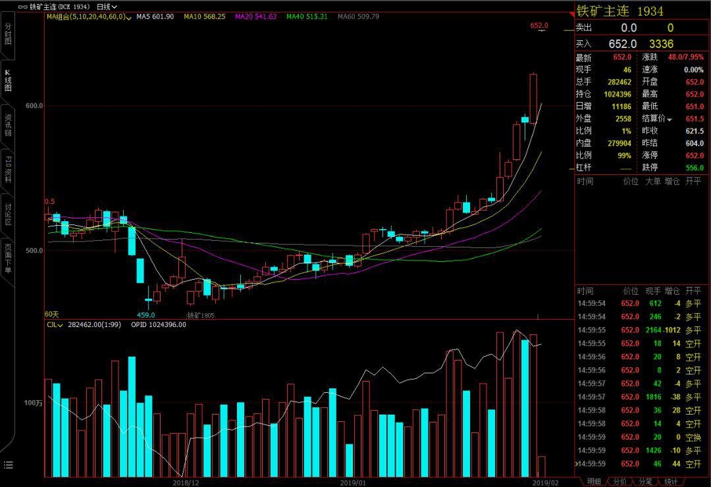711x487 pixels.
Task: Open the 页面下单 side tab
Action: point(8,259)
